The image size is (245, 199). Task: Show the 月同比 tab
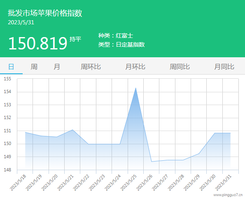(224, 67)
